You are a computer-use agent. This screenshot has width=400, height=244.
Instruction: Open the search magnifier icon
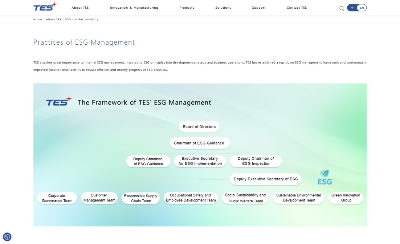[342, 8]
